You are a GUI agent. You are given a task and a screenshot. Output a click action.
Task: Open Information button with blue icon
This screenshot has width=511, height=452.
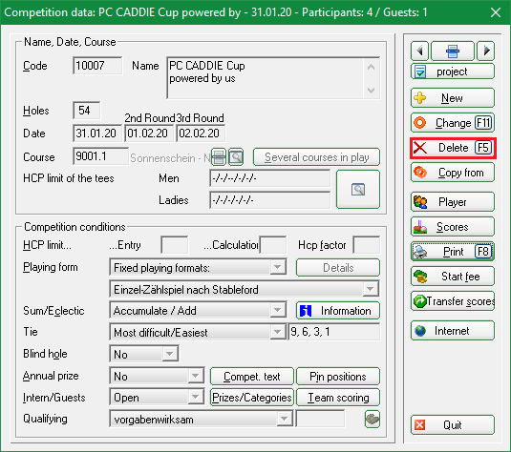[x=338, y=311]
